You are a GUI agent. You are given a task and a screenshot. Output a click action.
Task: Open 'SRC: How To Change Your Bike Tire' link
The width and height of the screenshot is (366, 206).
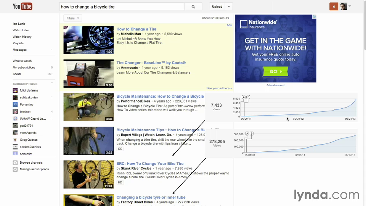click(x=150, y=164)
